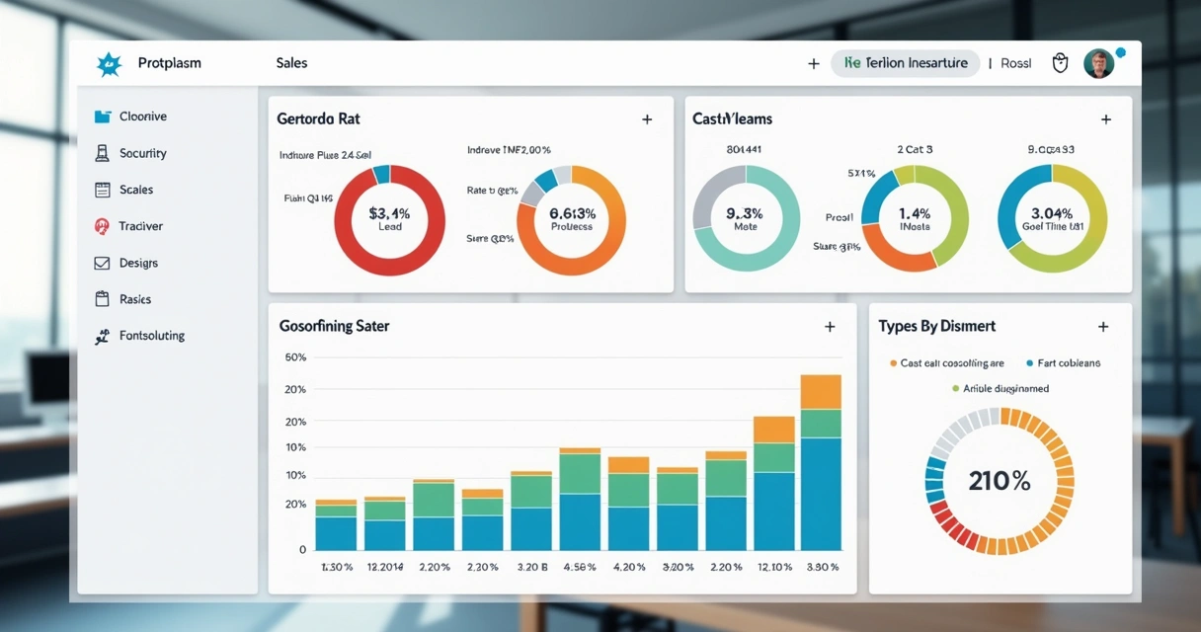Open the Protplasm app logo
Image resolution: width=1201 pixels, height=632 pixels.
[109, 62]
